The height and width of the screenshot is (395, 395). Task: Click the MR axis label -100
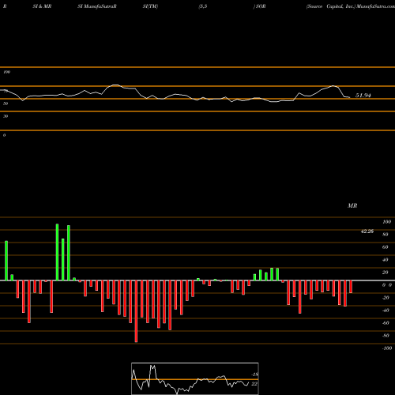point(387,348)
